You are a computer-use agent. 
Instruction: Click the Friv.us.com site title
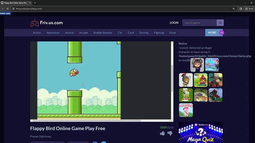(x=51, y=23)
